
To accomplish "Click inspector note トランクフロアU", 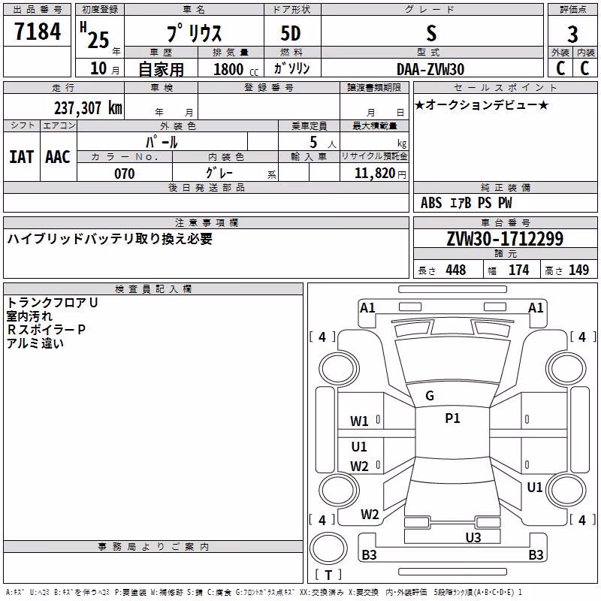I will [52, 303].
